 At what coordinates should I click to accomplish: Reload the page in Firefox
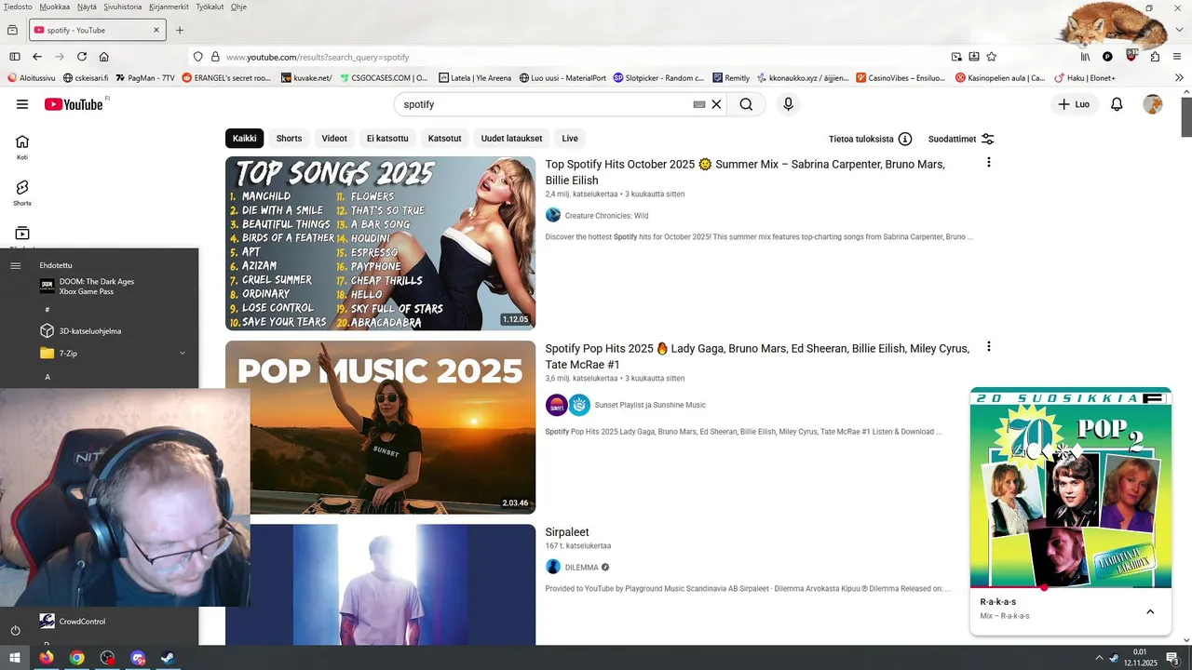pos(82,57)
